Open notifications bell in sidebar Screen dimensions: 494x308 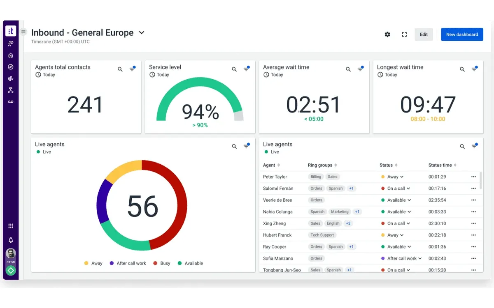(x=11, y=240)
